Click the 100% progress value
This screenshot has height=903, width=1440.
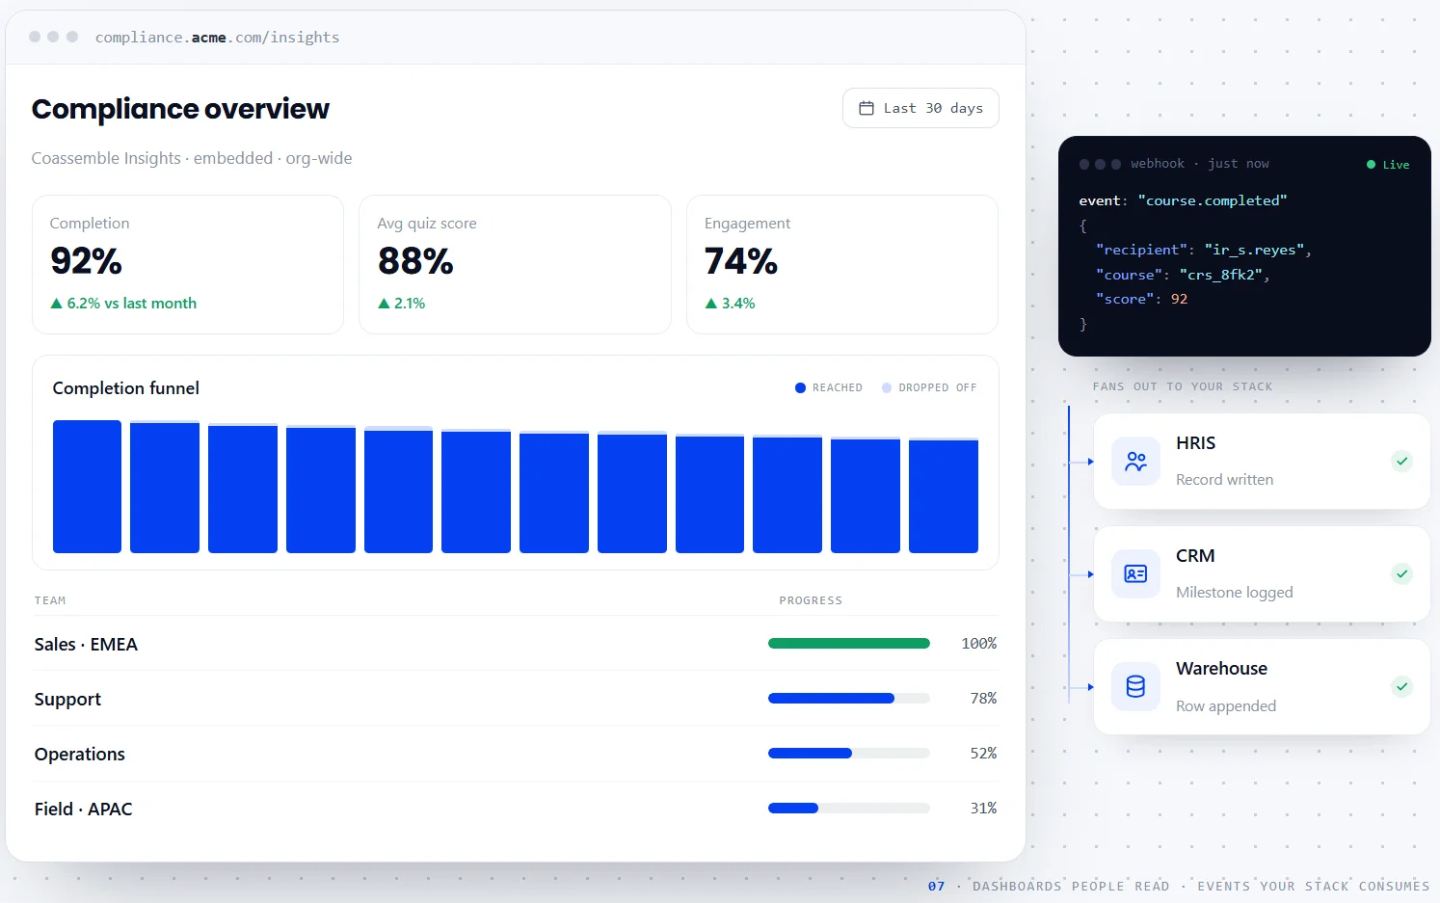(979, 643)
